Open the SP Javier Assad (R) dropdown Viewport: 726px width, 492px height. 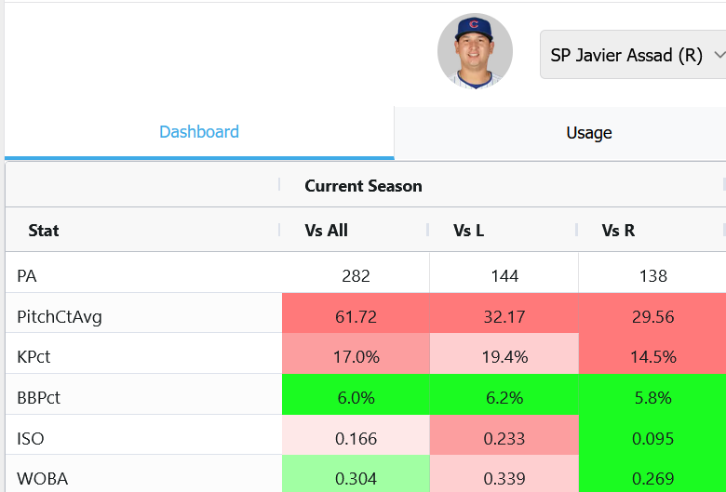633,55
